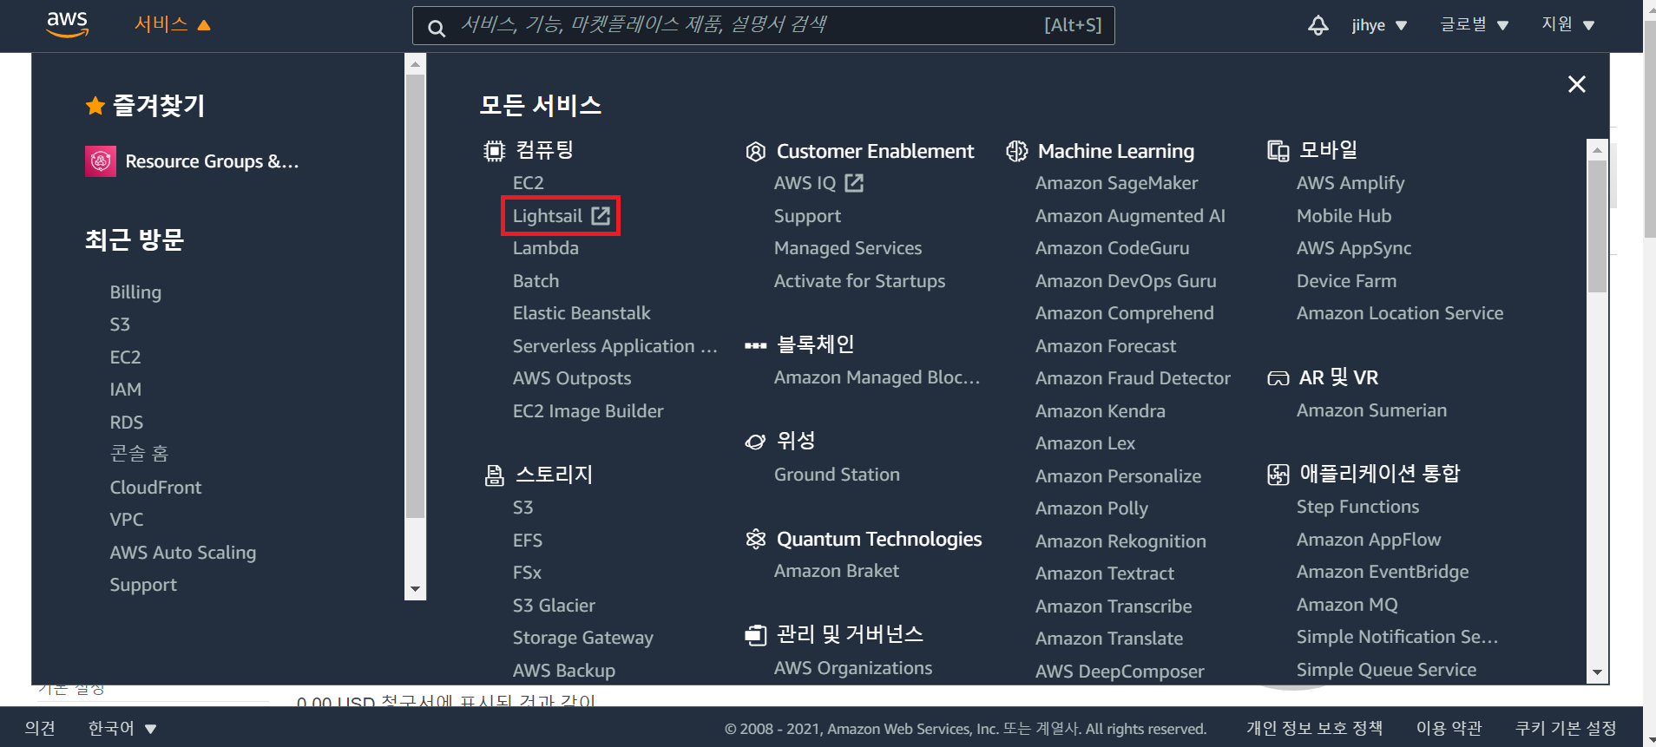
Task: Open the 글로벌 region dropdown
Action: (1474, 25)
